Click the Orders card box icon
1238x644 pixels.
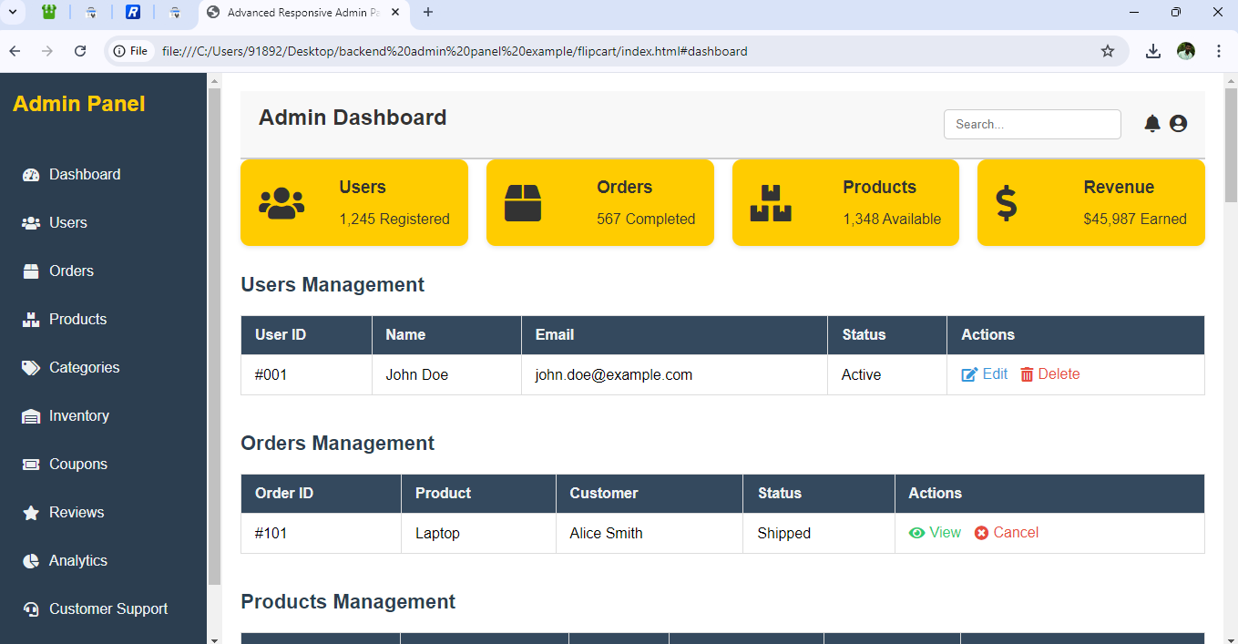pos(523,203)
